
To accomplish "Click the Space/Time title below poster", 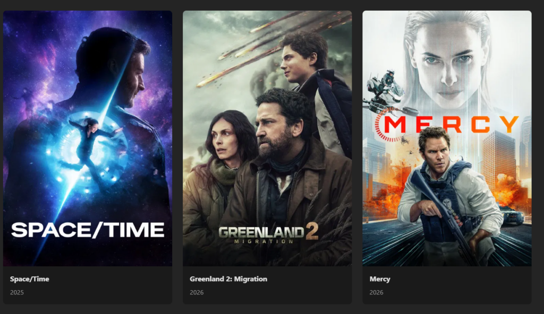I will coord(30,279).
